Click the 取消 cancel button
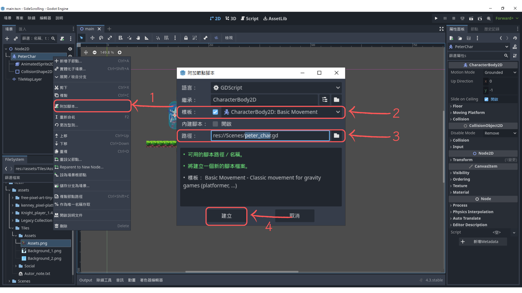 pos(294,216)
